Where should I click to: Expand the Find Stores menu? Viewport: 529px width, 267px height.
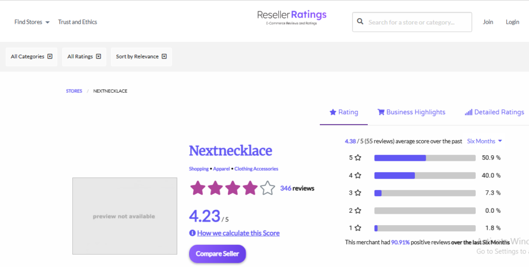[x=32, y=22]
